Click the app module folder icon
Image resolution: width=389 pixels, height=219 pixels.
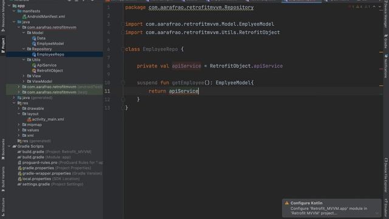click(x=15, y=5)
